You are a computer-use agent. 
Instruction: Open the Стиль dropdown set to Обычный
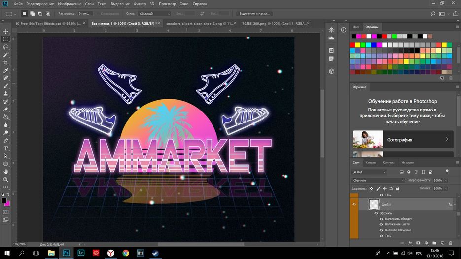tap(154, 14)
